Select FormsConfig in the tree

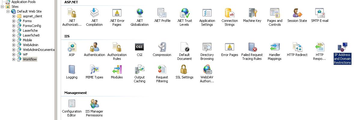pyautogui.click(x=32, y=26)
